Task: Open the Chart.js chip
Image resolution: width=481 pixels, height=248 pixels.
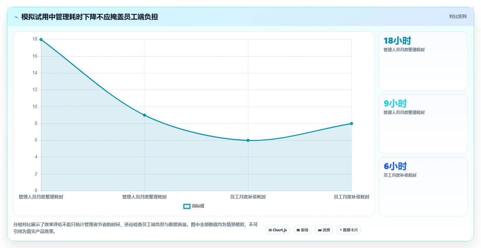Action: coord(278,230)
